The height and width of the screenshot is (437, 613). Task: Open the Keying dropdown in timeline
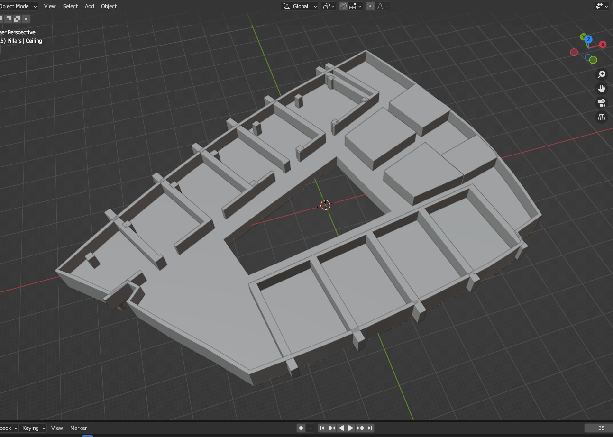click(x=34, y=428)
